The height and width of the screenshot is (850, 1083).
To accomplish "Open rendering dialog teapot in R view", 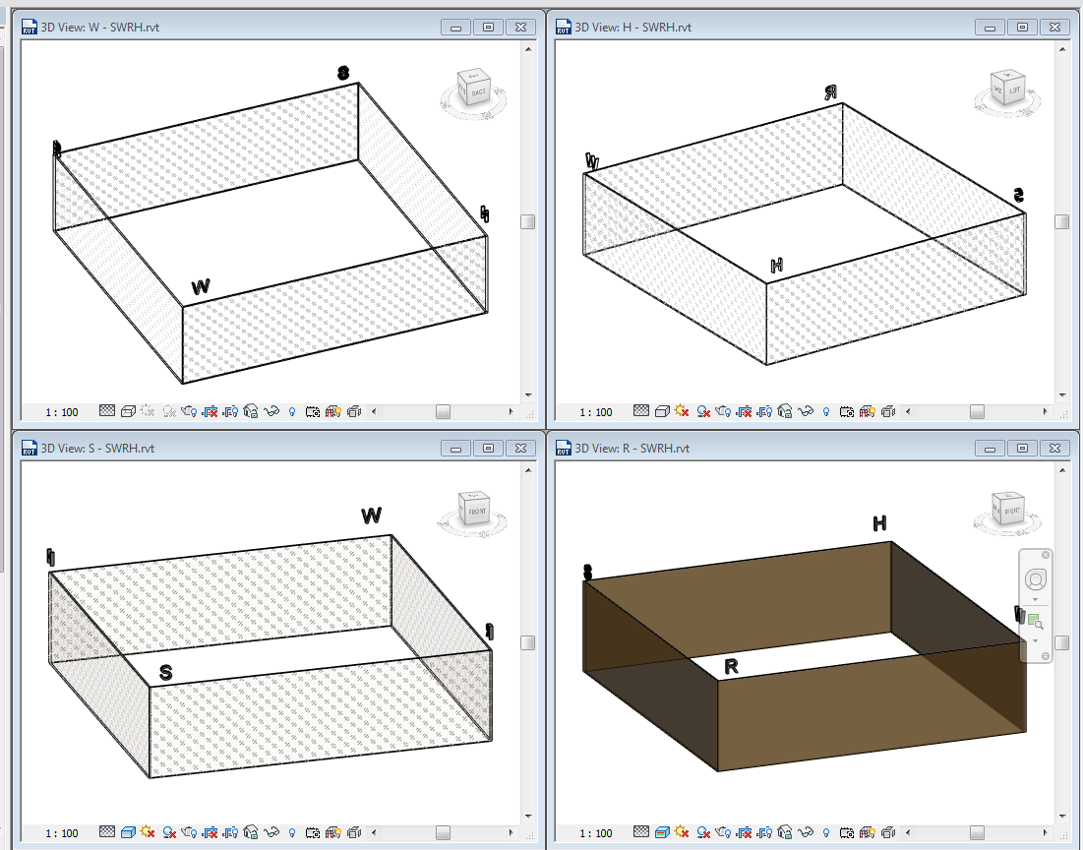I will [x=723, y=832].
